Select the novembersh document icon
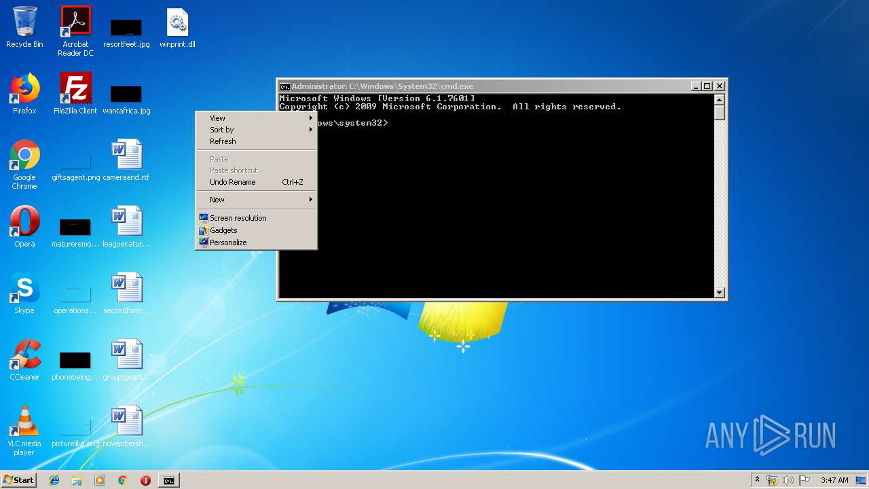Screen dimensions: 869x489 click(126, 427)
